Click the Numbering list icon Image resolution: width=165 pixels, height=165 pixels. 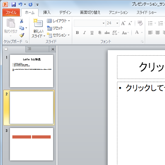(161, 23)
